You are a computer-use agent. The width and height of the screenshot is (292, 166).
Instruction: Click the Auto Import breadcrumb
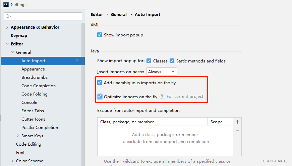coord(148,14)
